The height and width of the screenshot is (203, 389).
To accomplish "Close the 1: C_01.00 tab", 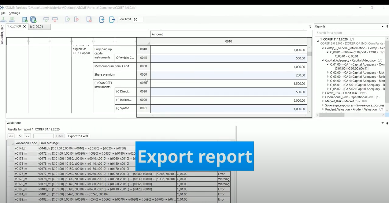I will click(24, 27).
